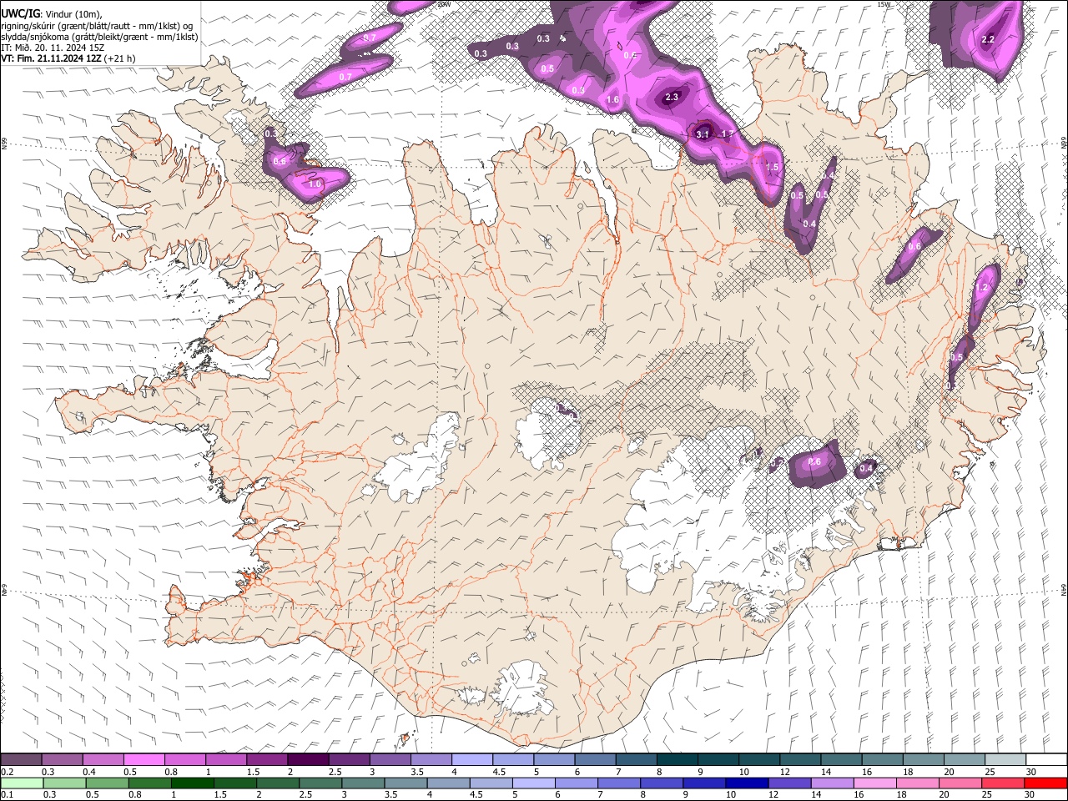Viewport: 1068px width, 801px height.
Task: Select violet rain swatch between 14 and 16
Action: [833, 783]
